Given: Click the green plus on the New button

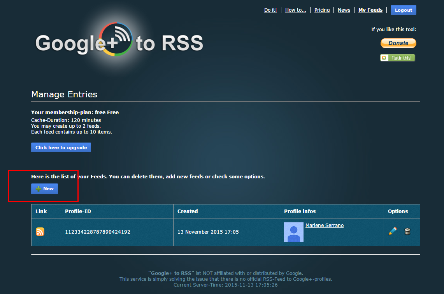Looking at the screenshot, I should [x=39, y=188].
